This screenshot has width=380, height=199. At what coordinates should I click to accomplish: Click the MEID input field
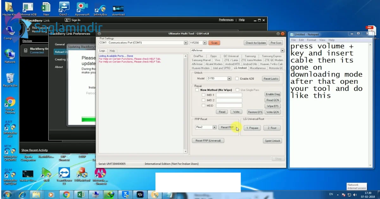229,106
